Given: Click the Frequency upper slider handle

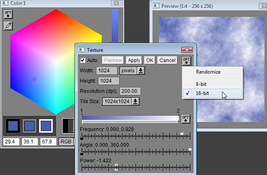Looking at the screenshot, I should (x=182, y=134).
